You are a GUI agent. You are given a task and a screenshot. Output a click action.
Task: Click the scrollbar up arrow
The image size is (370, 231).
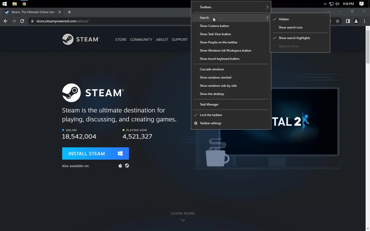(368, 28)
